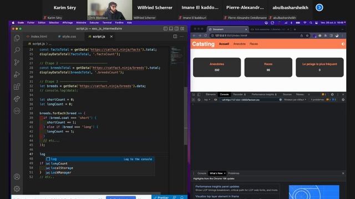The image size is (355, 199).
Task: Open the Accounts icon in activity bar
Action: click(17, 177)
